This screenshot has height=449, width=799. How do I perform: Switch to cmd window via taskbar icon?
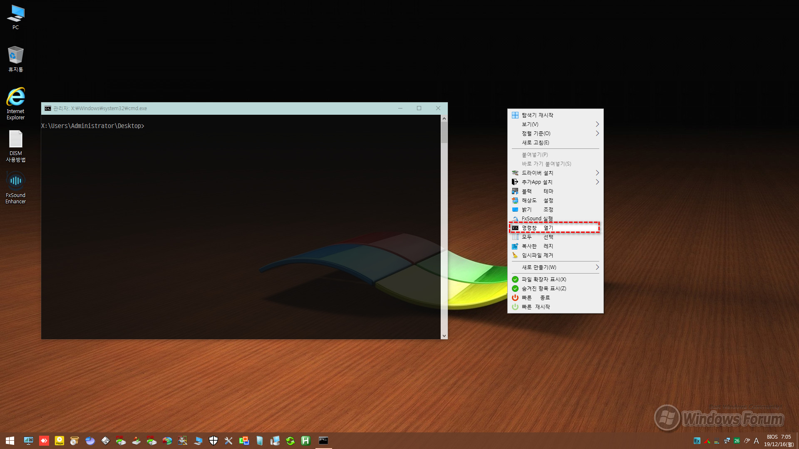[323, 441]
